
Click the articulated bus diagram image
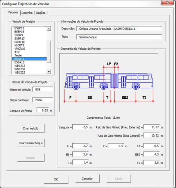(109, 82)
